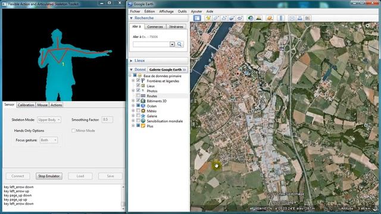381x214 pixels.
Task: Click the Plus layer folder icon
Action: point(143,126)
